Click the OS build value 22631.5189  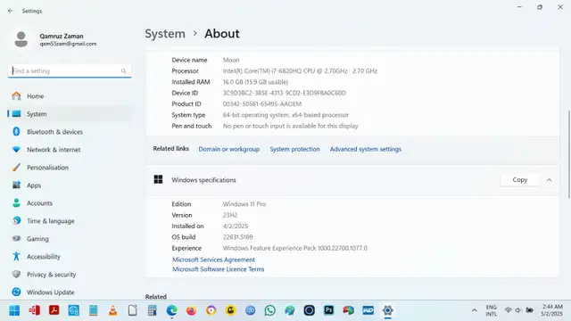(x=238, y=237)
